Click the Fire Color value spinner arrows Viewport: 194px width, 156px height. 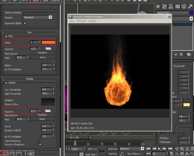[x=40, y=42]
